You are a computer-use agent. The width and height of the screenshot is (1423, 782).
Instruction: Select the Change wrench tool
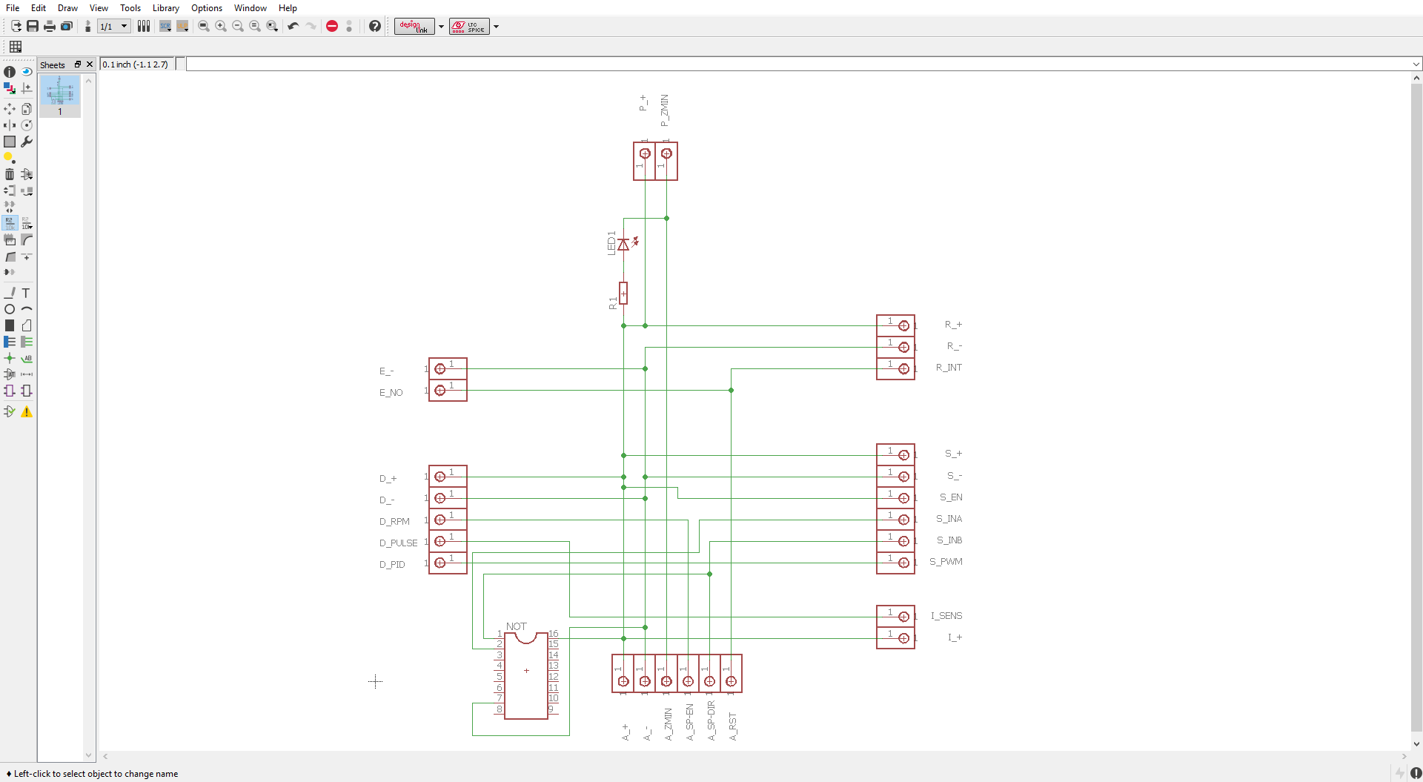27,142
